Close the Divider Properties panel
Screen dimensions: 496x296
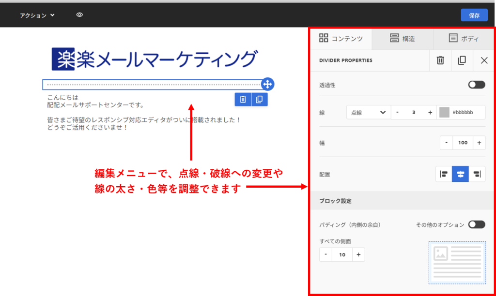(x=484, y=60)
